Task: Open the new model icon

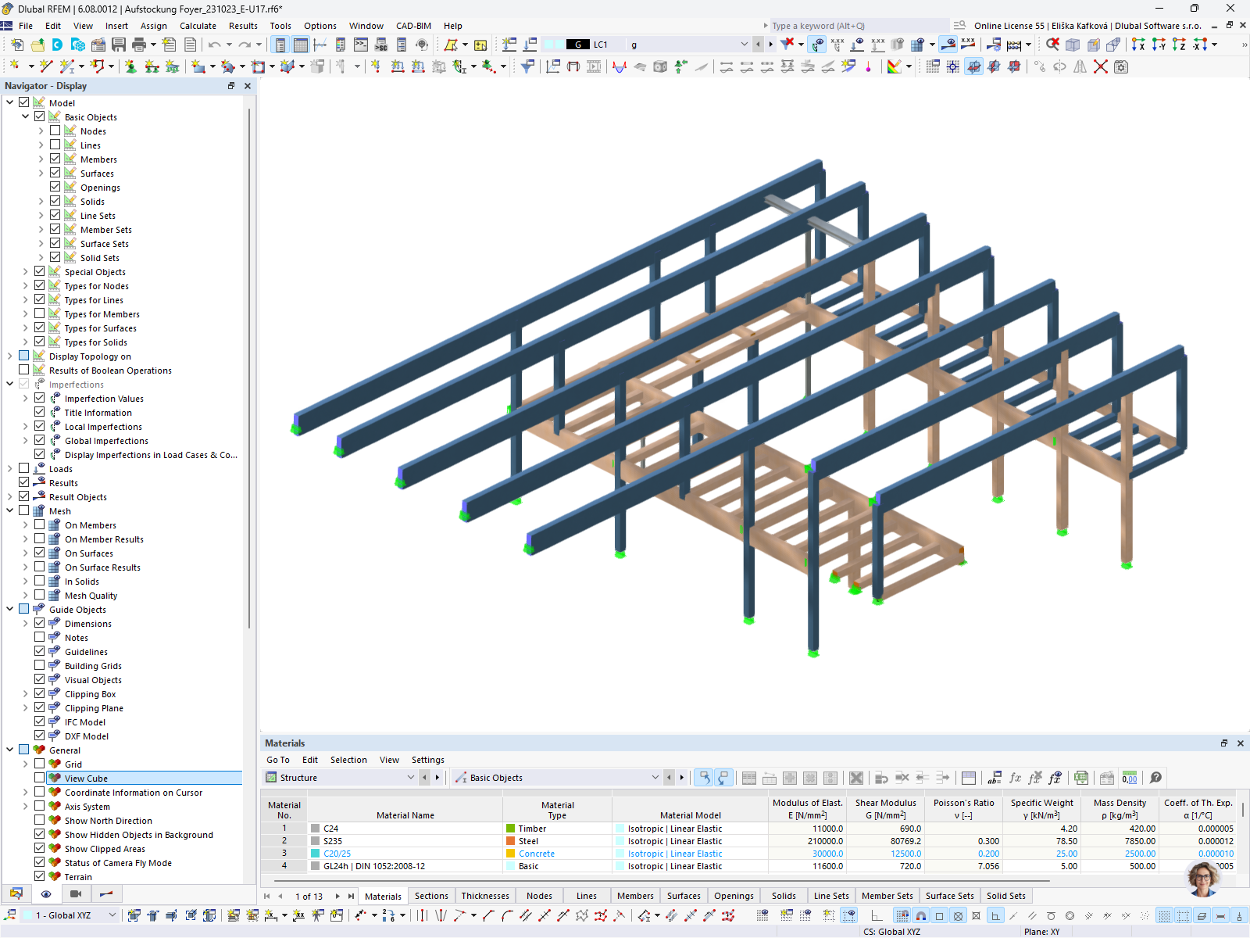Action: (17, 45)
